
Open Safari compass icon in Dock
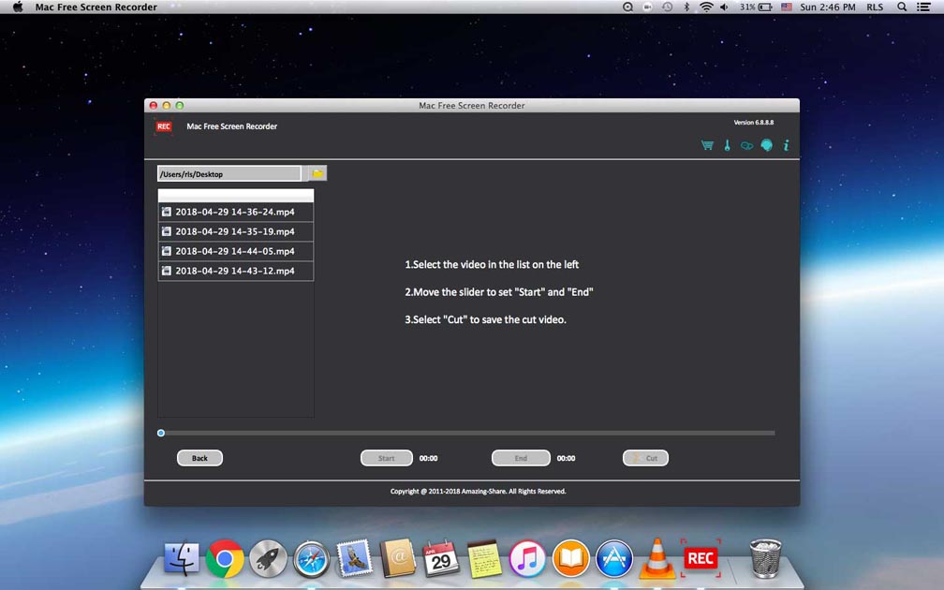pyautogui.click(x=311, y=559)
